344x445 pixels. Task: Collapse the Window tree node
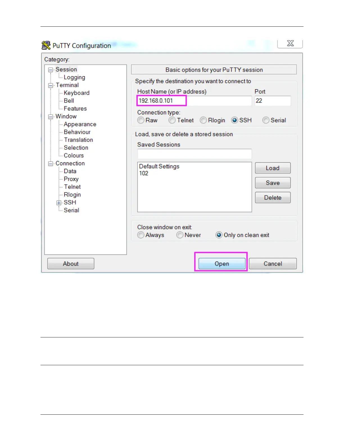(x=51, y=117)
